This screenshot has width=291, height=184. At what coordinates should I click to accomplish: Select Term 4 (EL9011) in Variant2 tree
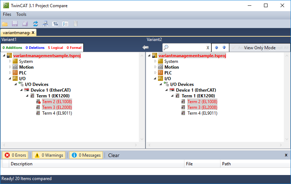coord(203,113)
